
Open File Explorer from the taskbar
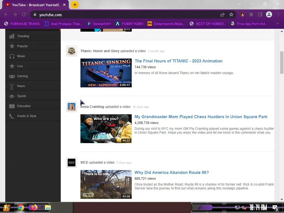[48, 207]
